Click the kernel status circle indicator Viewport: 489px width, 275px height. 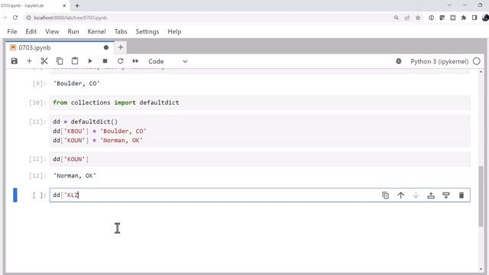[477, 61]
